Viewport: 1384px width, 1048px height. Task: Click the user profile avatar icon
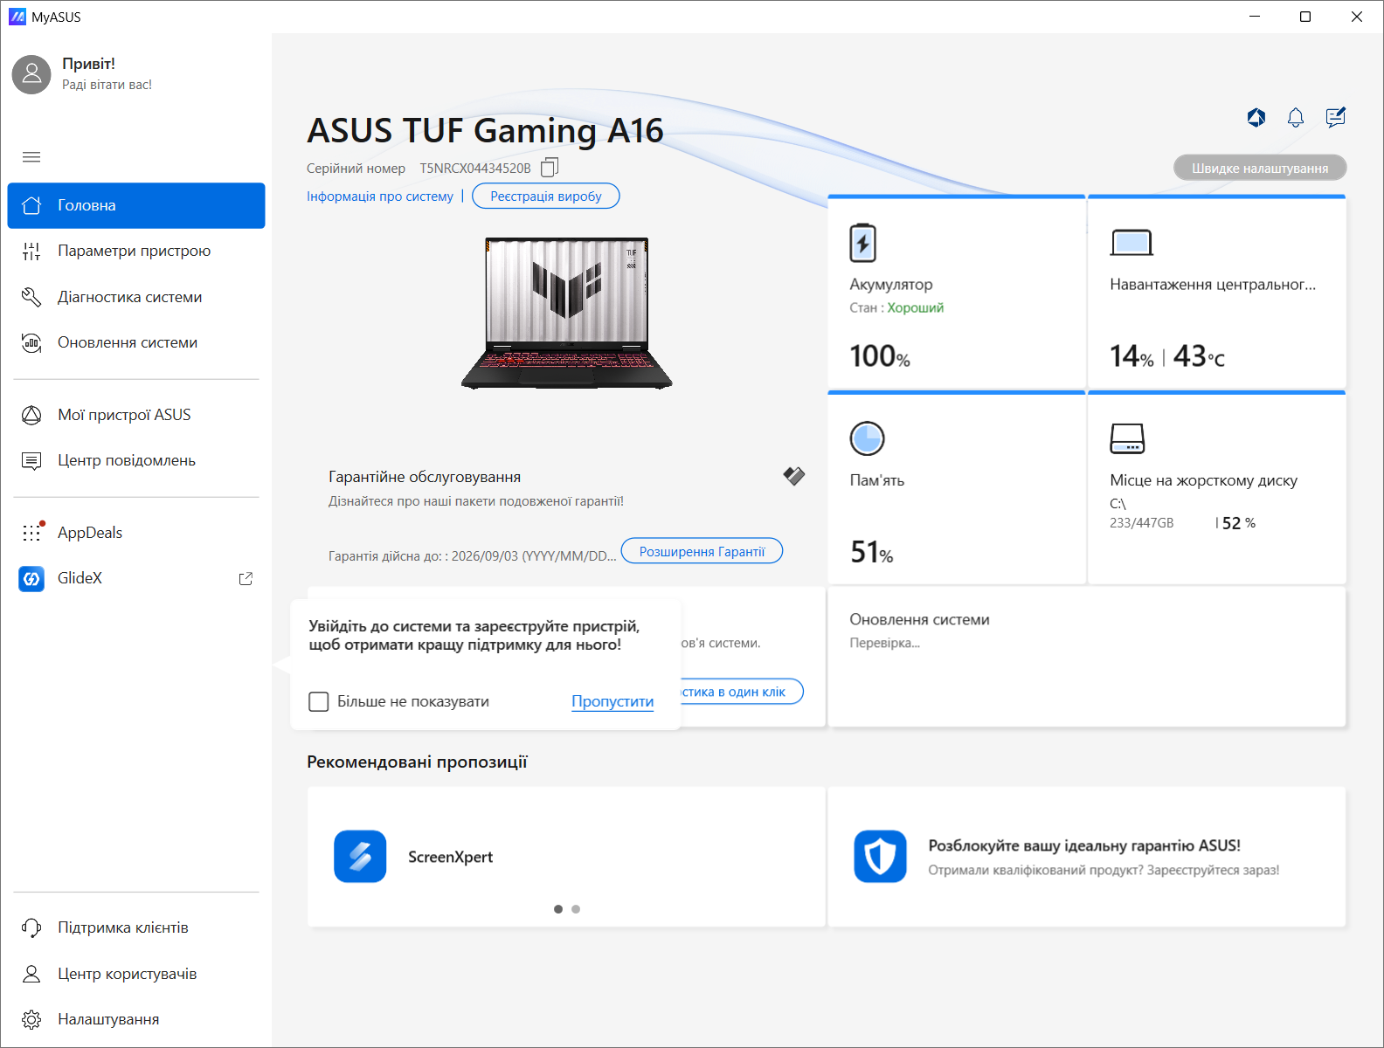(x=31, y=74)
